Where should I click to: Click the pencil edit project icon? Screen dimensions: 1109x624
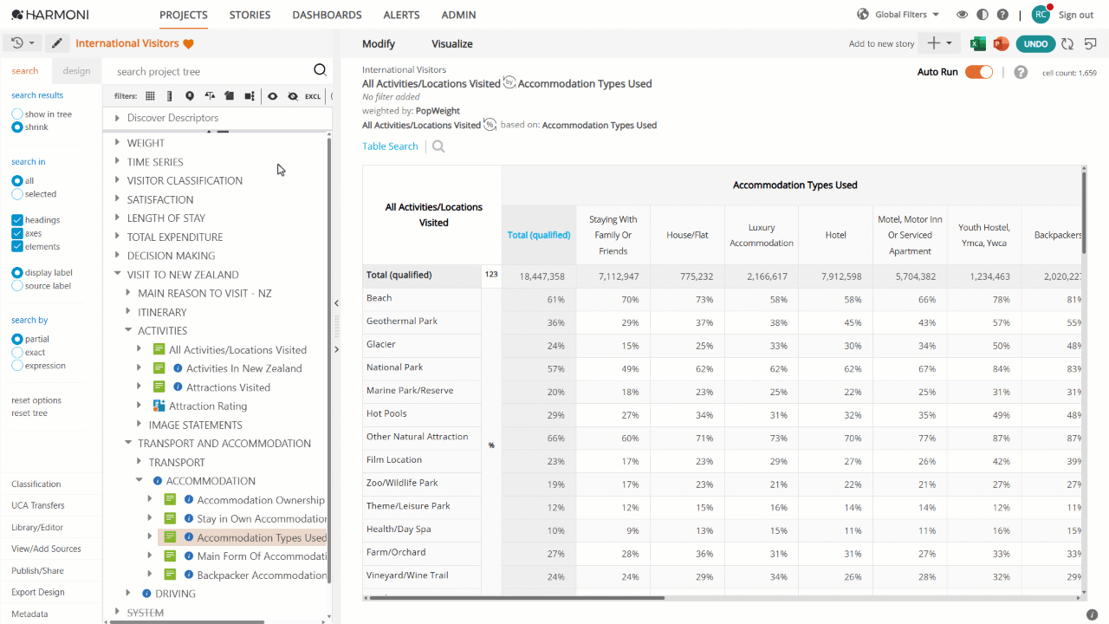[57, 43]
